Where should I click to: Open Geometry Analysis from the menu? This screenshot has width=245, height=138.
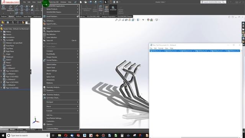click(61, 87)
